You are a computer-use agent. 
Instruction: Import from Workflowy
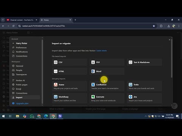(69, 99)
